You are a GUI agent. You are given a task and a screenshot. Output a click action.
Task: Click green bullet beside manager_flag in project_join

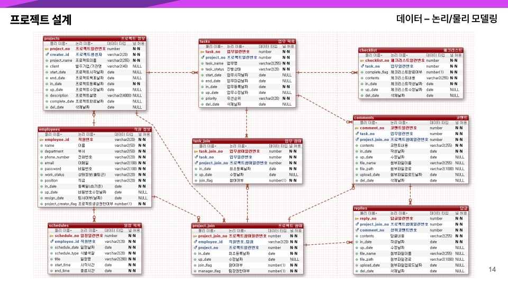(195, 271)
